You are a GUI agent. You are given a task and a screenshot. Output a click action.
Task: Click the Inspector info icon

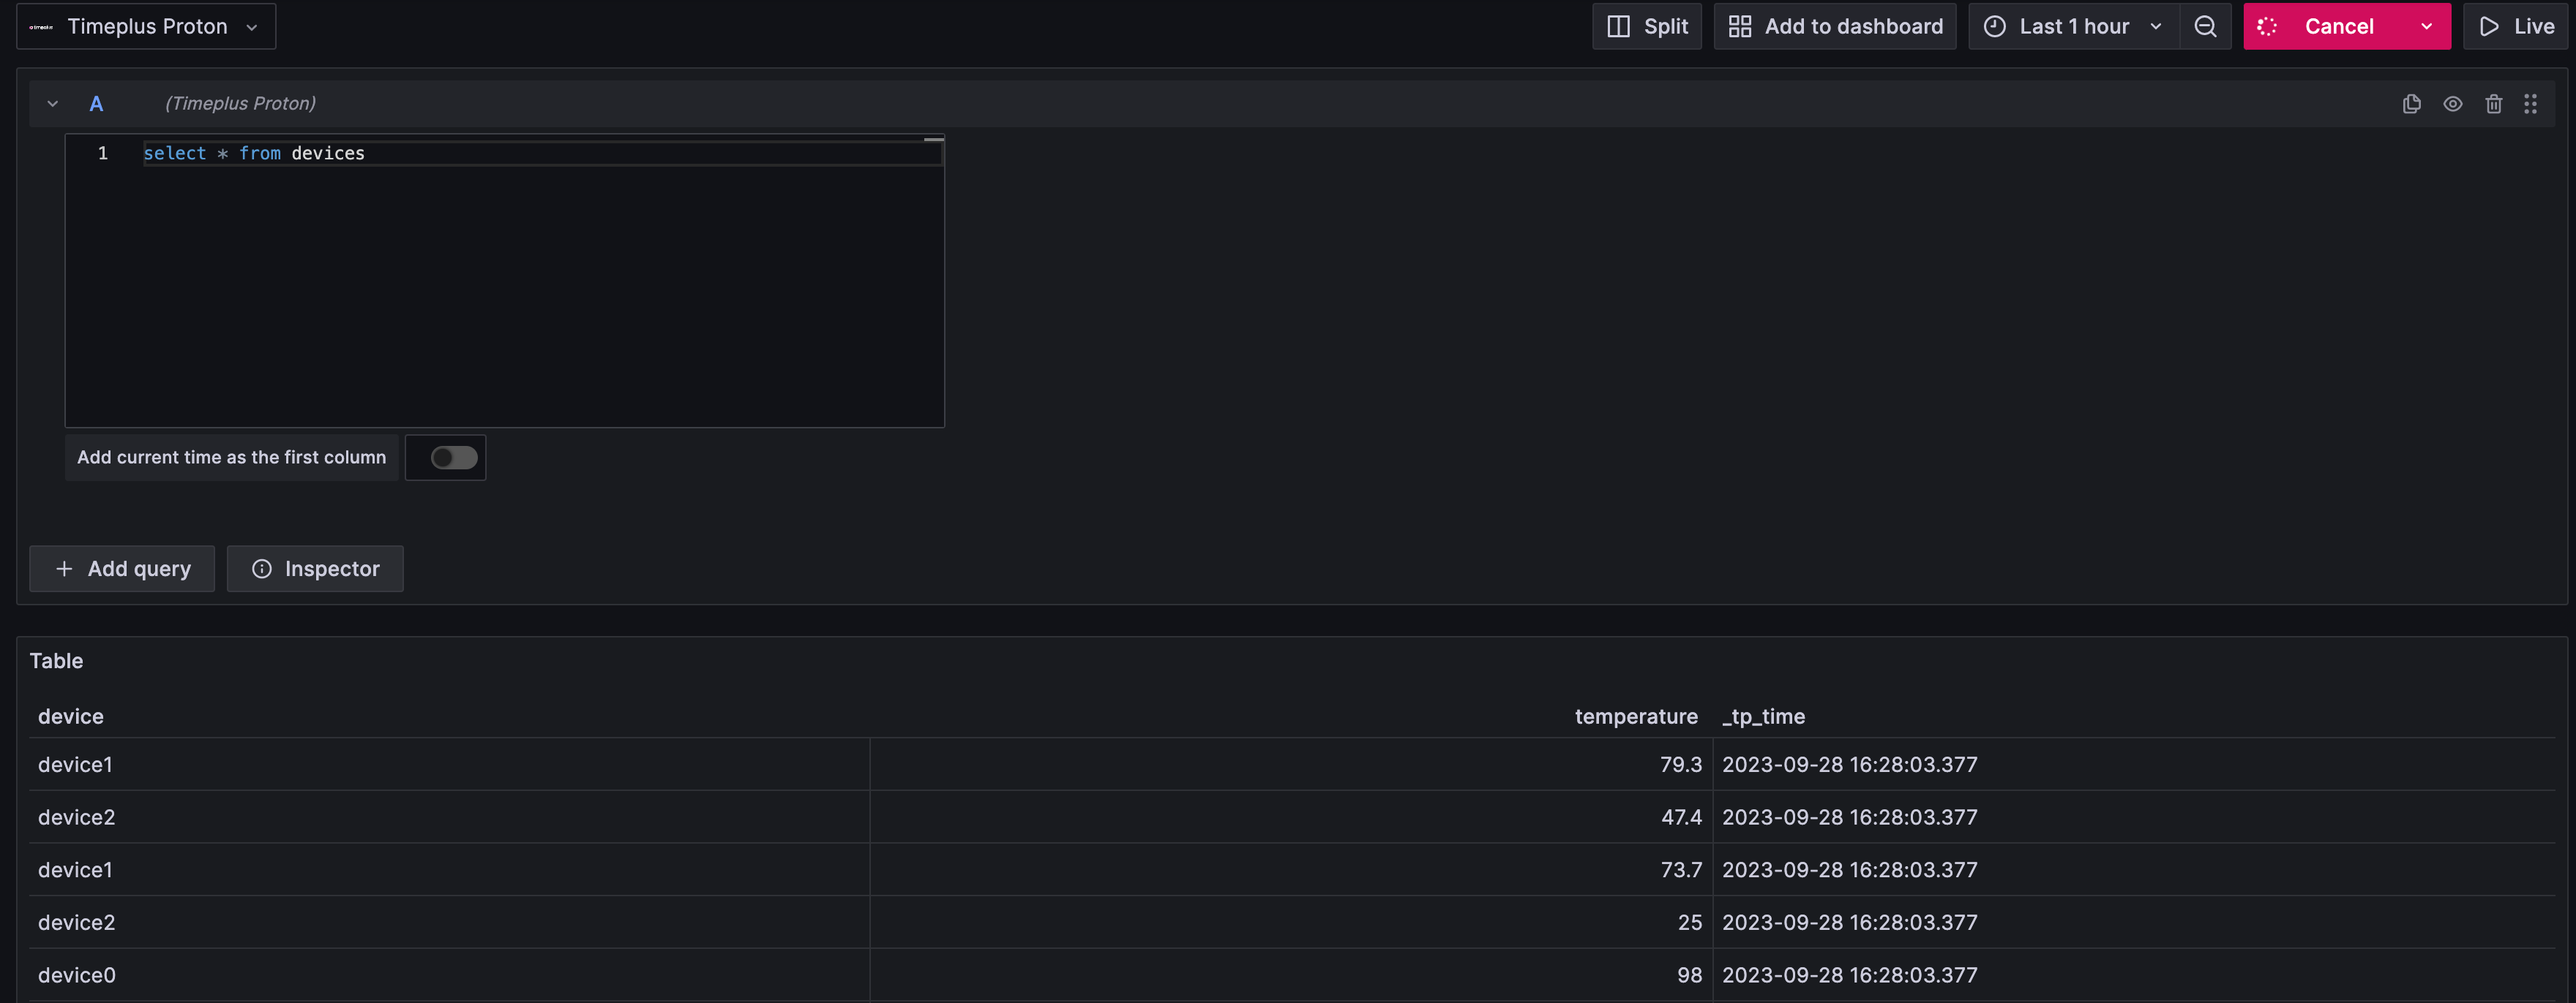click(x=262, y=569)
